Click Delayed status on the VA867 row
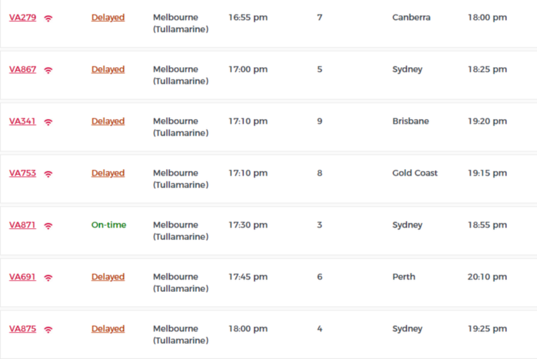The width and height of the screenshot is (537, 359). coord(108,69)
